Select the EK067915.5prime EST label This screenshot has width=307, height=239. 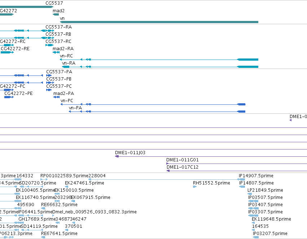tap(91, 197)
